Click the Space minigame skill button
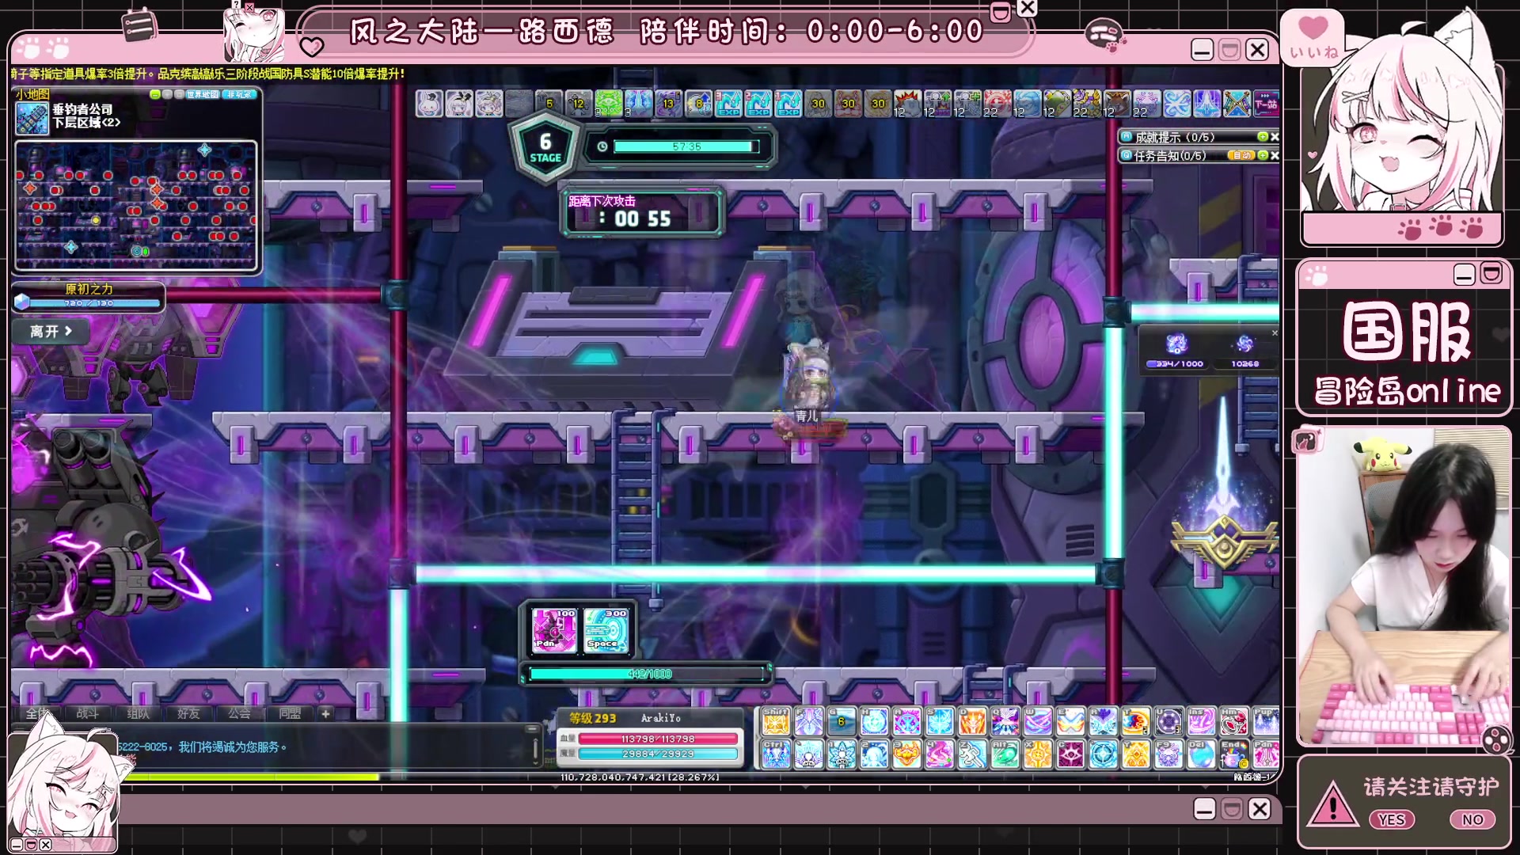Viewport: 1520px width, 855px height. 606,630
